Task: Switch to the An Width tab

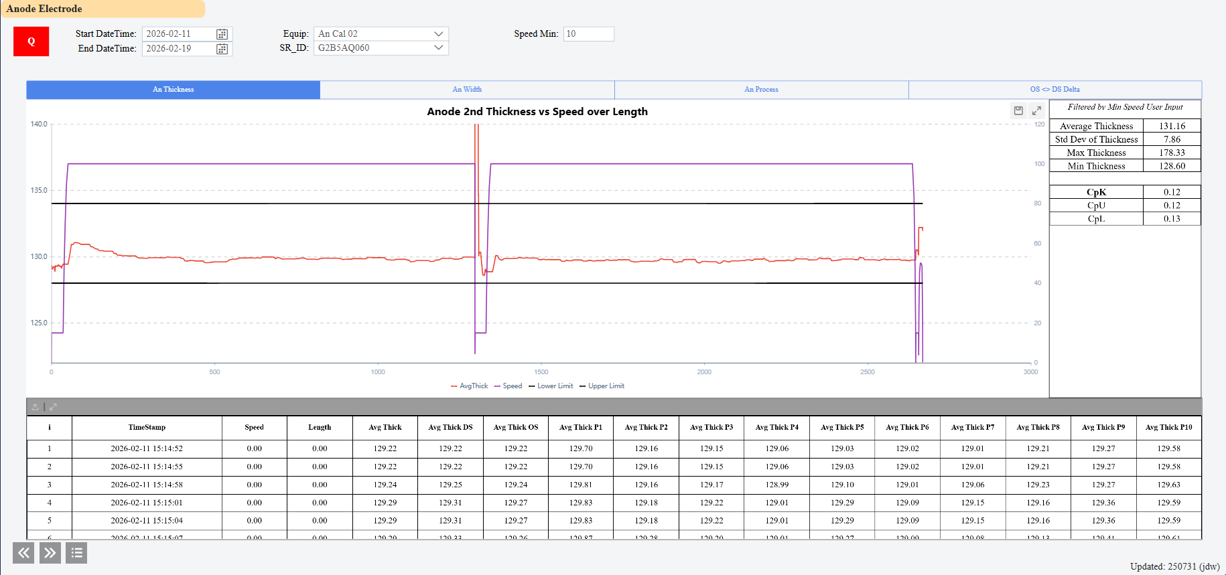Action: [467, 90]
